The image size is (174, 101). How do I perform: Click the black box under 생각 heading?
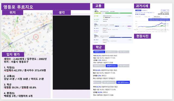(71, 53)
